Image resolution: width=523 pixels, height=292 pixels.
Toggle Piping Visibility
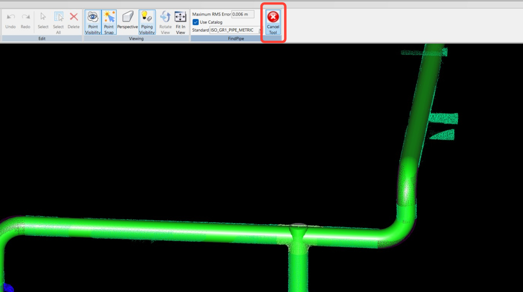(147, 22)
